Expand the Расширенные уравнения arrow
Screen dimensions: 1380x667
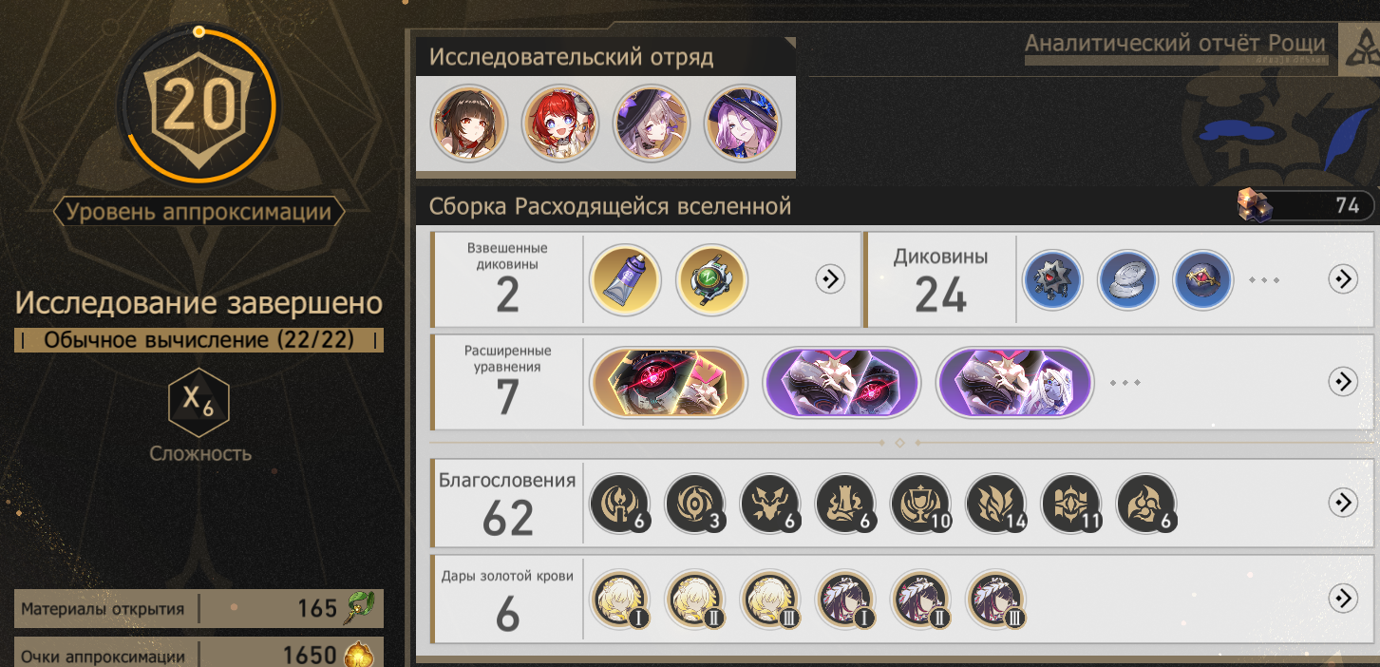[1343, 381]
